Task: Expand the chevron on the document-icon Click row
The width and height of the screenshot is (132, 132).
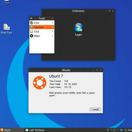Action: point(52,31)
